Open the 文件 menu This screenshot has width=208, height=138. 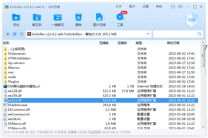point(119,6)
